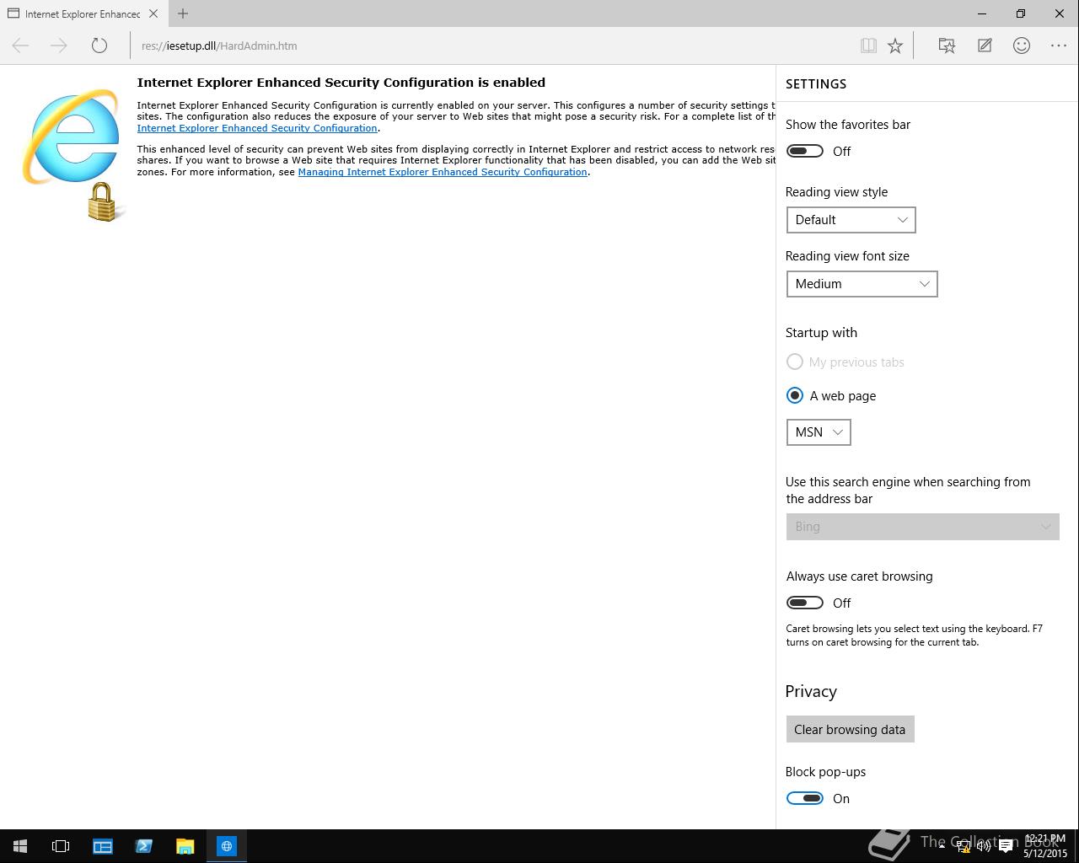
Task: Click the SETTINGS pane heading
Action: 816,84
